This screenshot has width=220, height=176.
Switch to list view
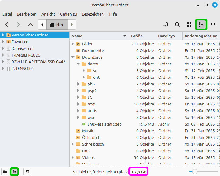pyautogui.click(x=201, y=25)
